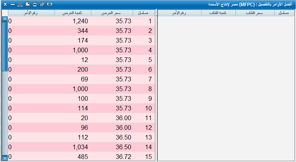This screenshot has height=162, width=296.
Task: Select offer row 7 with quantity 69
Action: click(x=81, y=79)
